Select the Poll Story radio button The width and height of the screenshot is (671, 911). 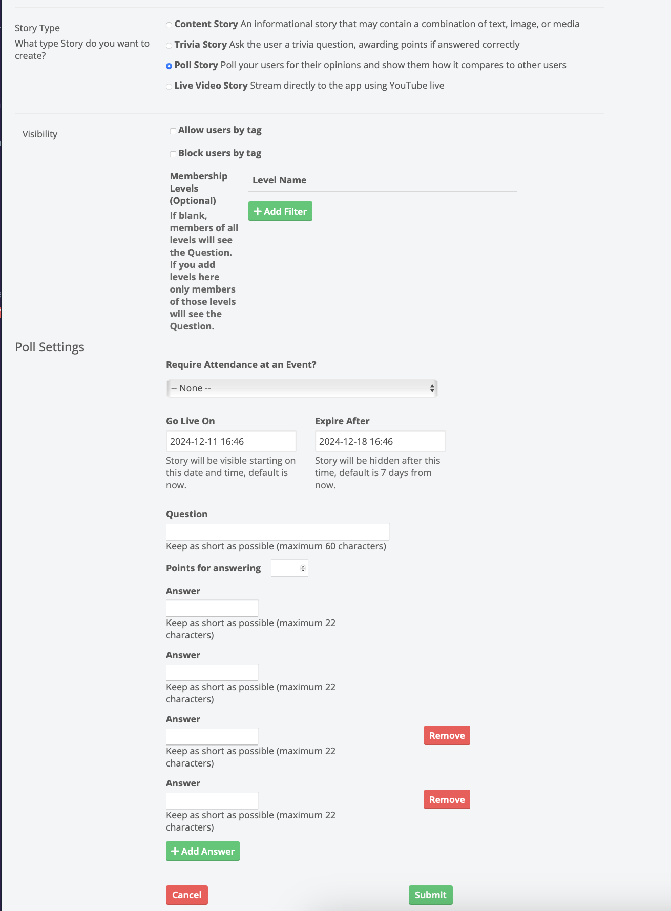point(169,66)
